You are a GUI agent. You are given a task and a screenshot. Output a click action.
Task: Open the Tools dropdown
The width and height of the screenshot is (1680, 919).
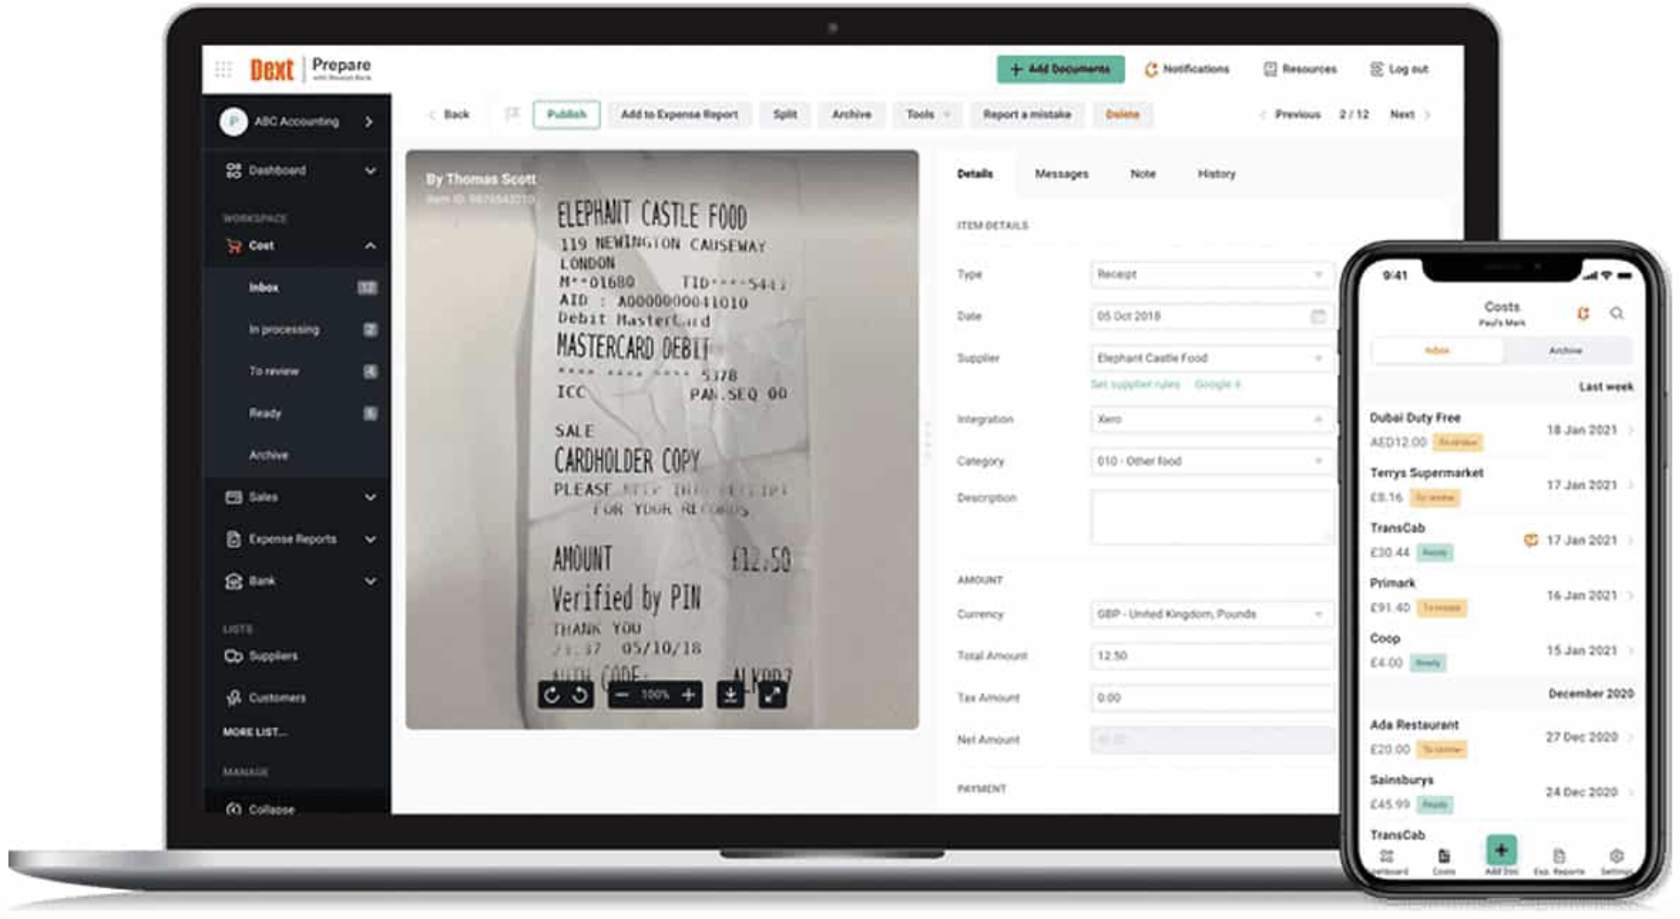[x=928, y=114]
